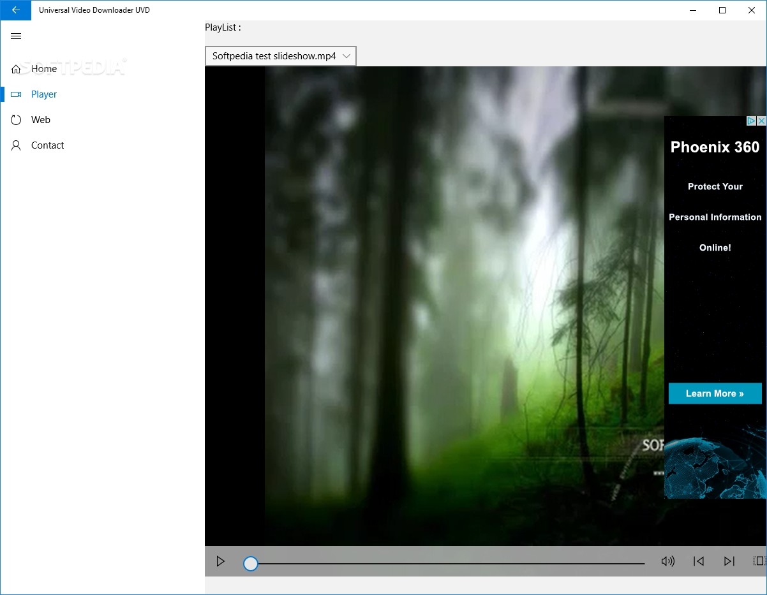Click the Web refresh-circle icon

click(x=16, y=120)
